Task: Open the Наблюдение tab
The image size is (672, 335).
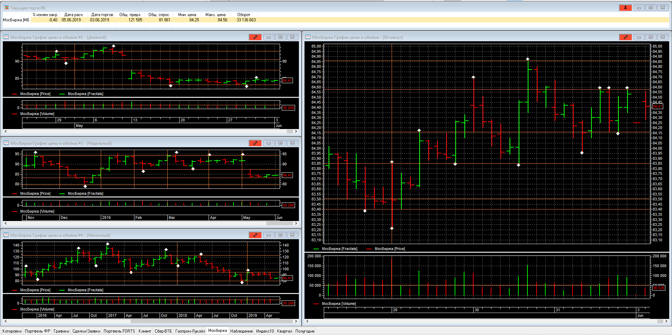Action: (241, 331)
